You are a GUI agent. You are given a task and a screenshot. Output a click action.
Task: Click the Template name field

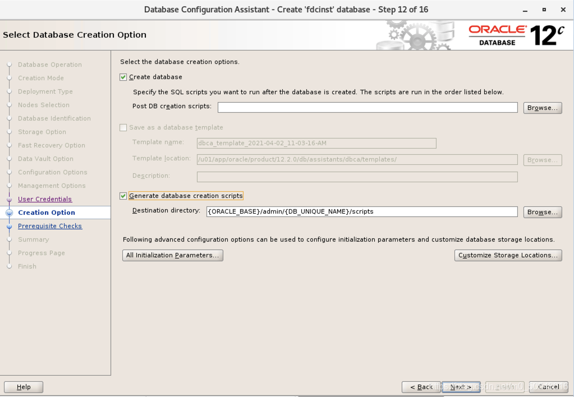click(x=316, y=143)
